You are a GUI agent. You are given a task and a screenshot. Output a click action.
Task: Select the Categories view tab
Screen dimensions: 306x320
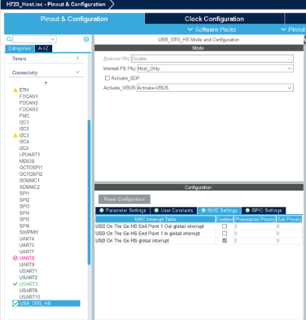tap(20, 49)
